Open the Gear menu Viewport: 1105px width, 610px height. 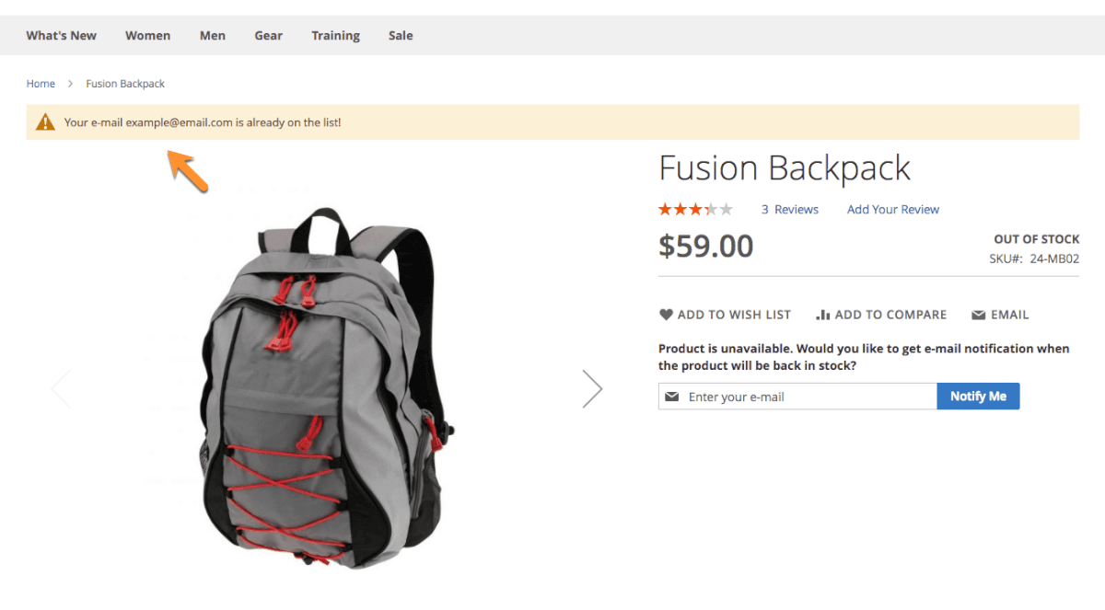[269, 36]
